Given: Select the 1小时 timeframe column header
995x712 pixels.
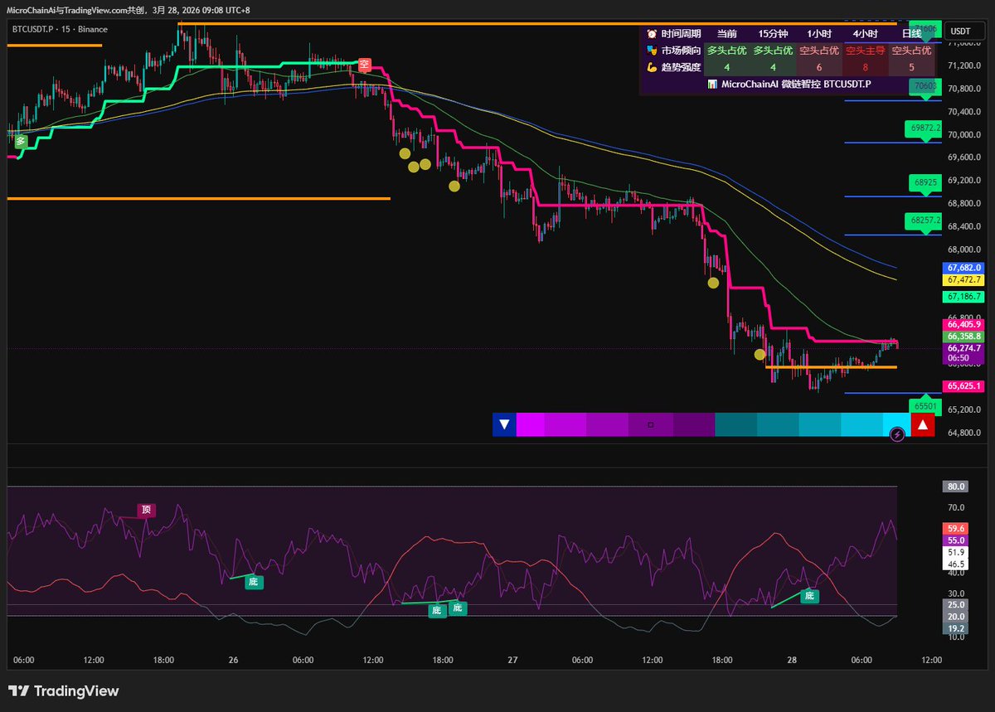Looking at the screenshot, I should pos(819,34).
